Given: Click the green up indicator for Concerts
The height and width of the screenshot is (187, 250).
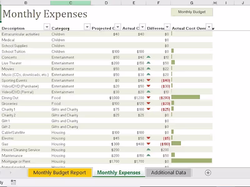Looking at the screenshot, I should pos(148,57).
